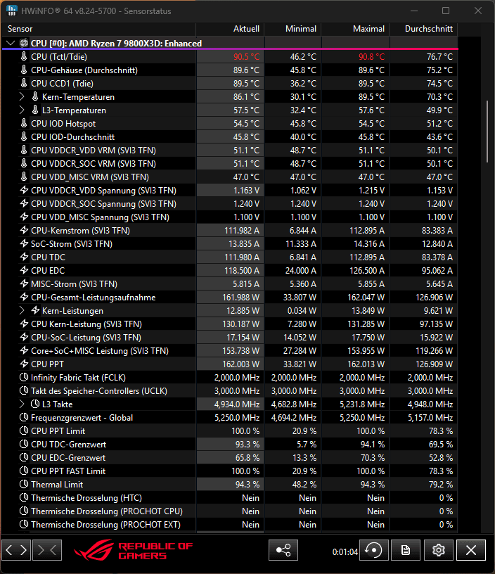Viewport: 495px width, 574px height.
Task: Shrink layout with the inward arrows button
Action: point(47,550)
